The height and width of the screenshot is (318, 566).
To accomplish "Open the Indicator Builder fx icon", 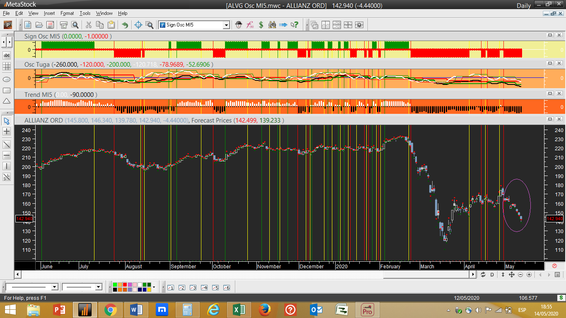I will pos(250,25).
